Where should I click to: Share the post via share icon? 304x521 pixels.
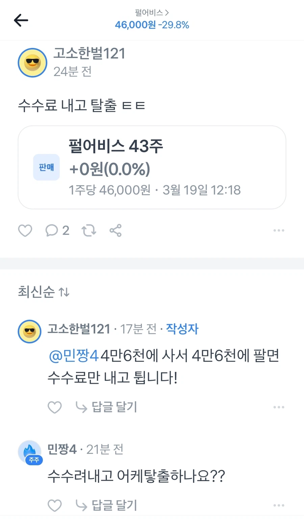[115, 230]
